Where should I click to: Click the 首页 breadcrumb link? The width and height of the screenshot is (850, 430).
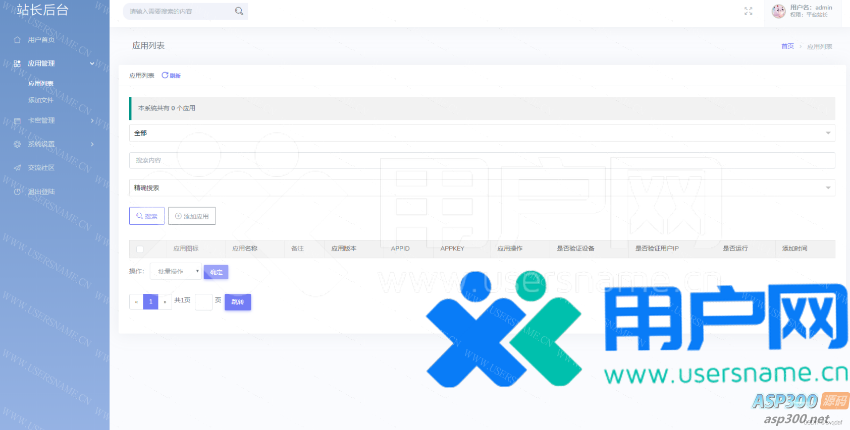click(x=787, y=46)
